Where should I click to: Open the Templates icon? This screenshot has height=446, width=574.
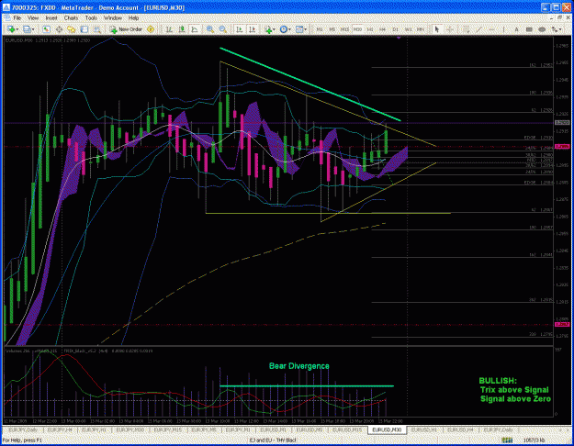(299, 29)
